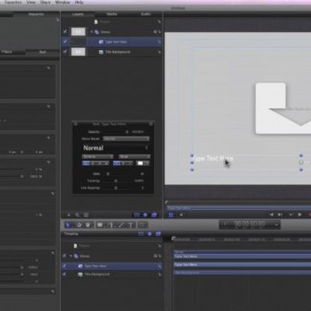The width and height of the screenshot is (311, 311).
Task: Open the search icon below Layers list
Action: click(77, 215)
